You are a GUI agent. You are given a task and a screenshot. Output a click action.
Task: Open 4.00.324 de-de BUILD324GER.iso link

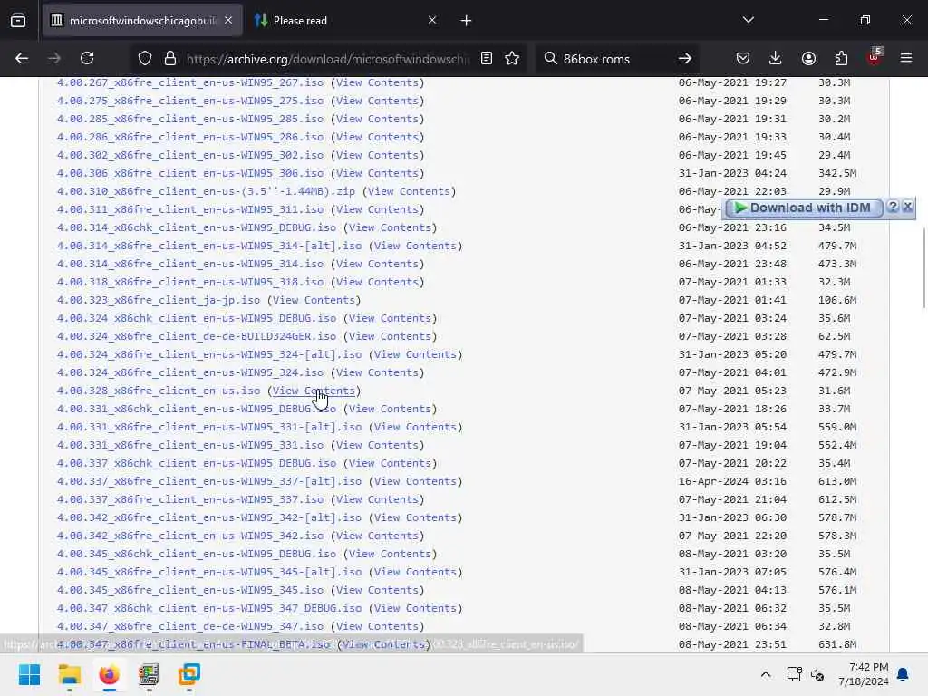tap(197, 336)
